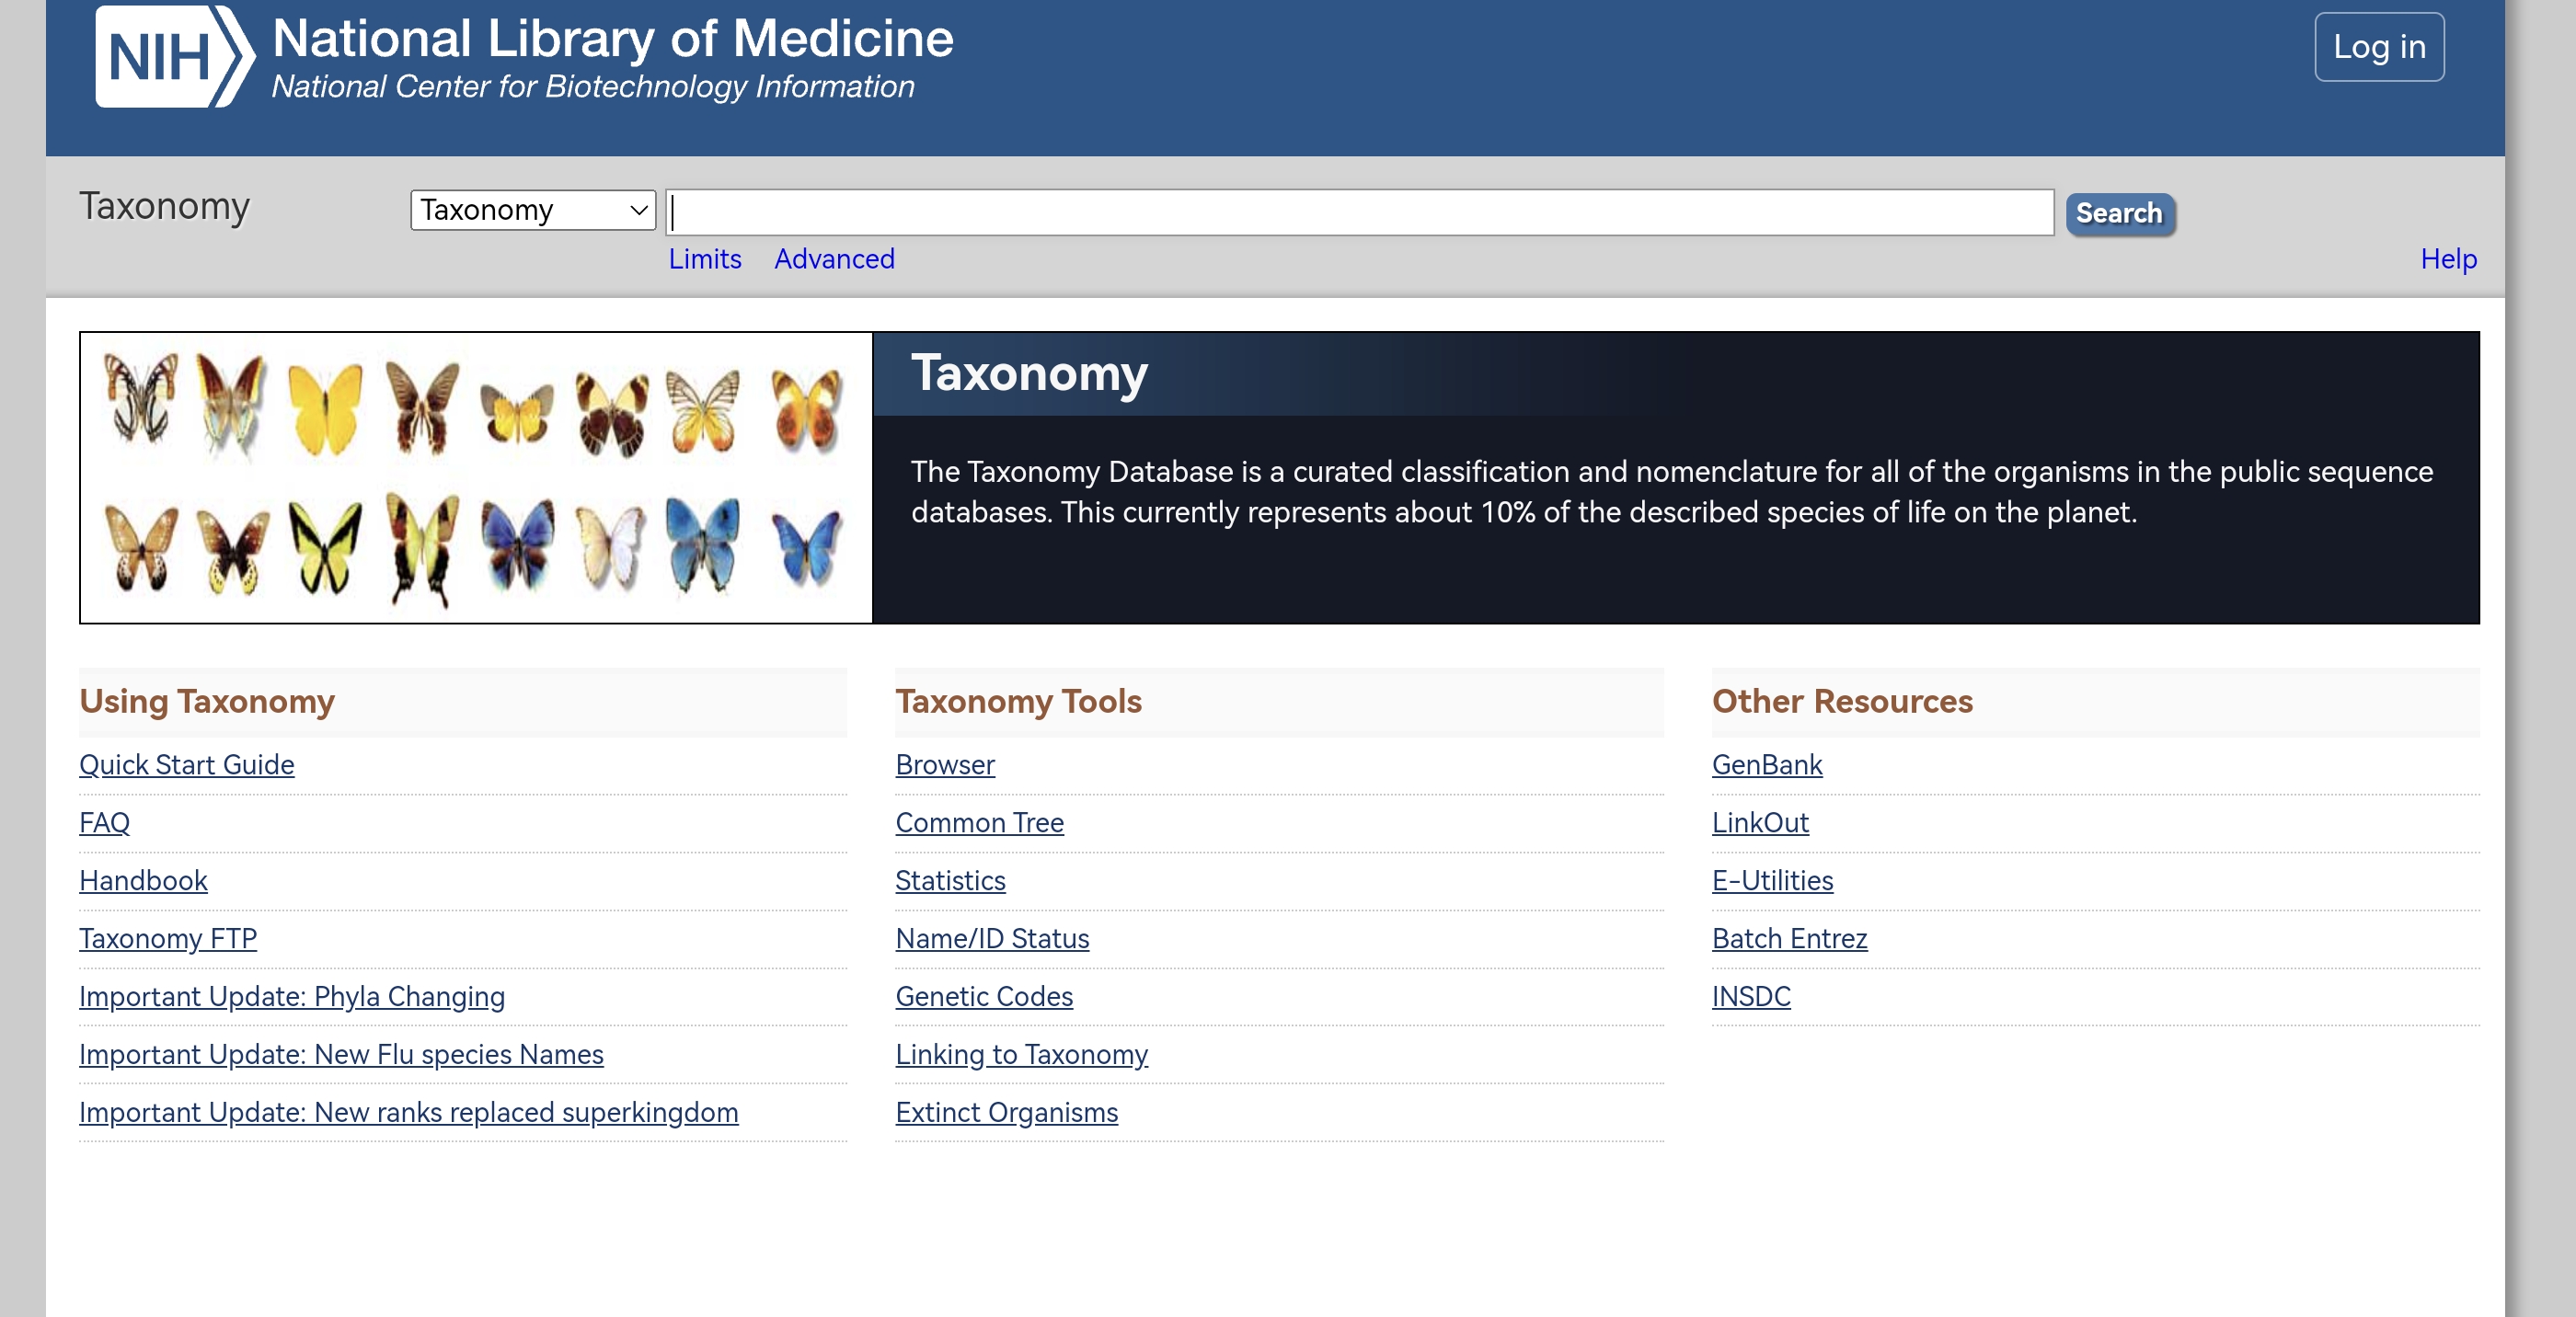Go to the Taxonomy FTP link
This screenshot has width=2576, height=1317.
pos(168,939)
